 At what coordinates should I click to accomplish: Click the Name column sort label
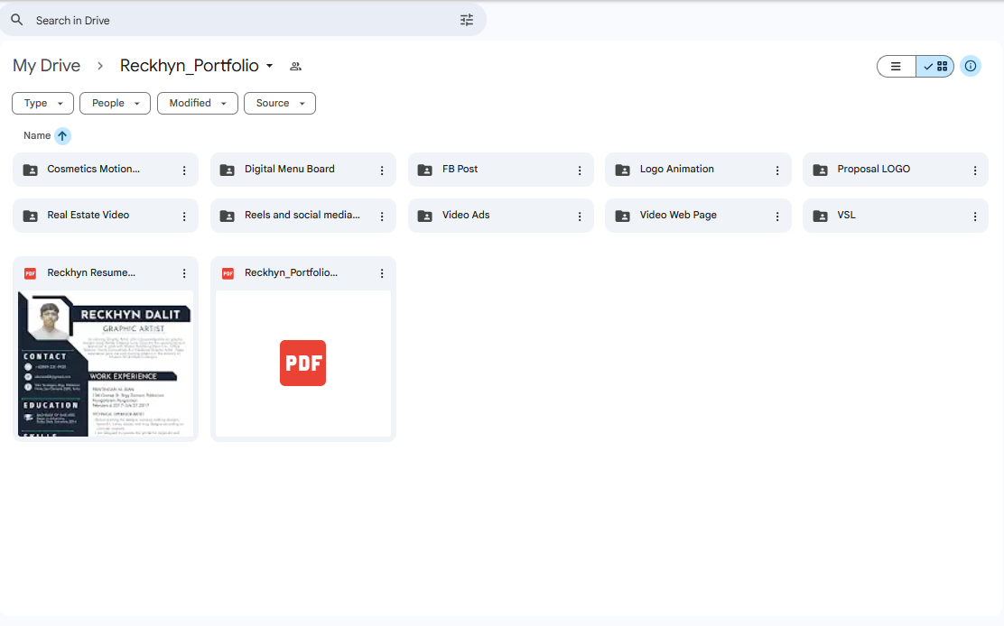(x=37, y=136)
